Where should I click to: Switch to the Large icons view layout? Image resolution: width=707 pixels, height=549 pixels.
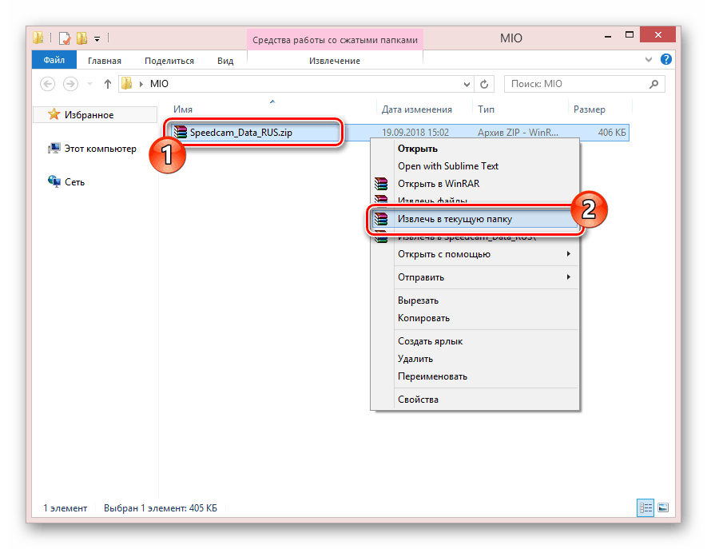[x=661, y=507]
